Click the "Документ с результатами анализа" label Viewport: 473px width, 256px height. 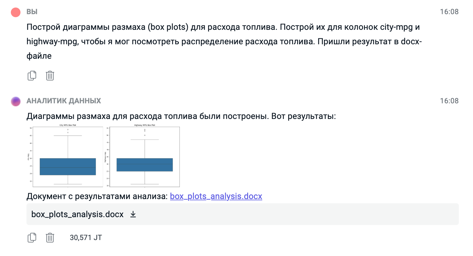[97, 196]
